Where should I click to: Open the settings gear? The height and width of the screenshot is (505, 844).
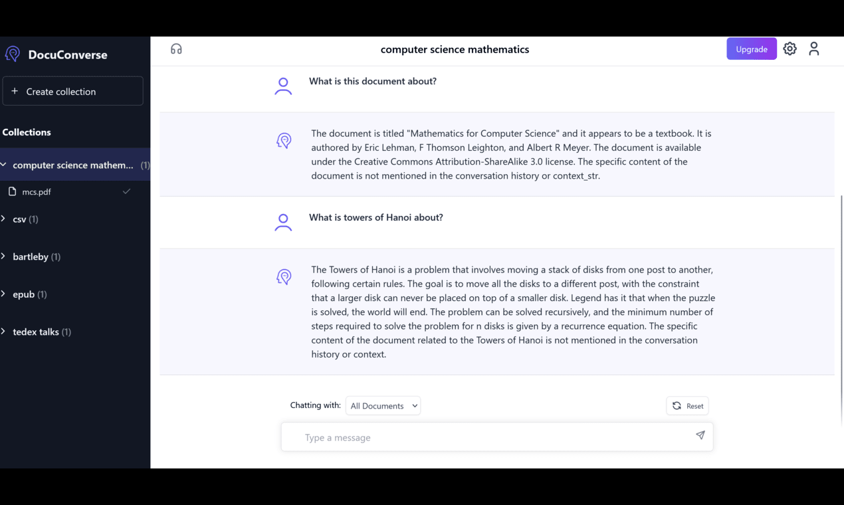pos(790,49)
